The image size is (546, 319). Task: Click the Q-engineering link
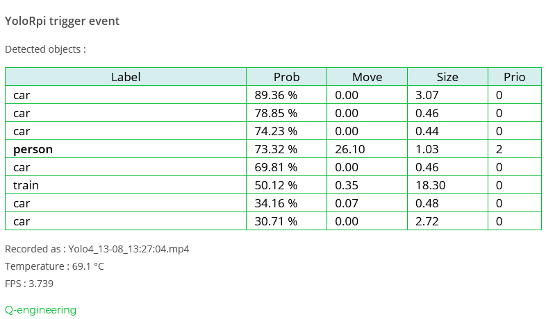pos(40,310)
